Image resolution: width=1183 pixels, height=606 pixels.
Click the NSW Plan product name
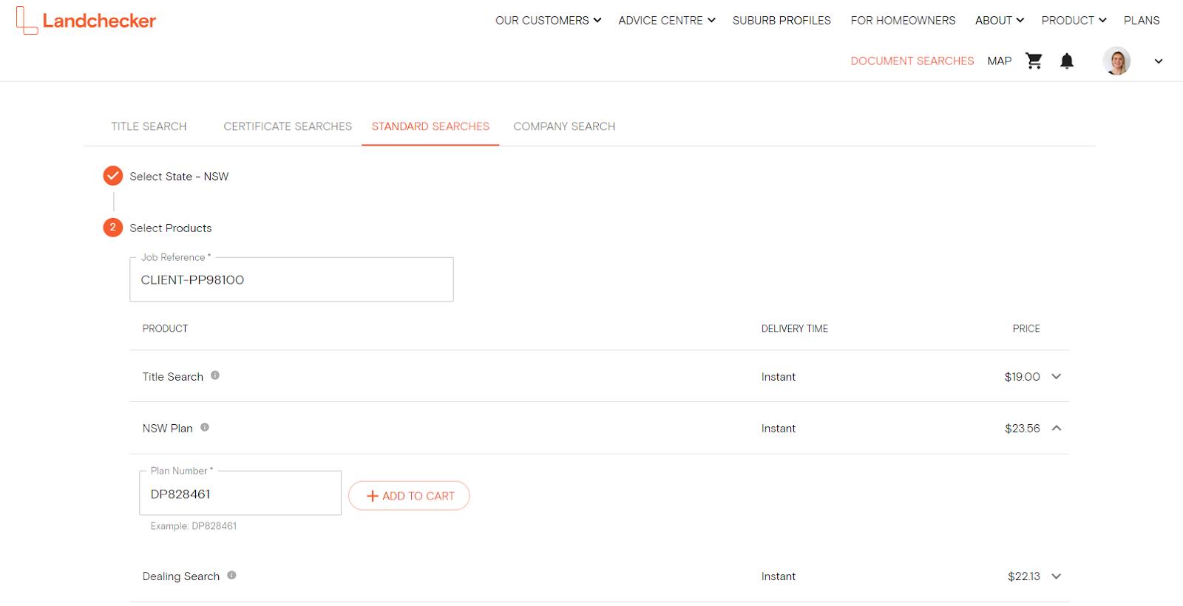click(167, 429)
